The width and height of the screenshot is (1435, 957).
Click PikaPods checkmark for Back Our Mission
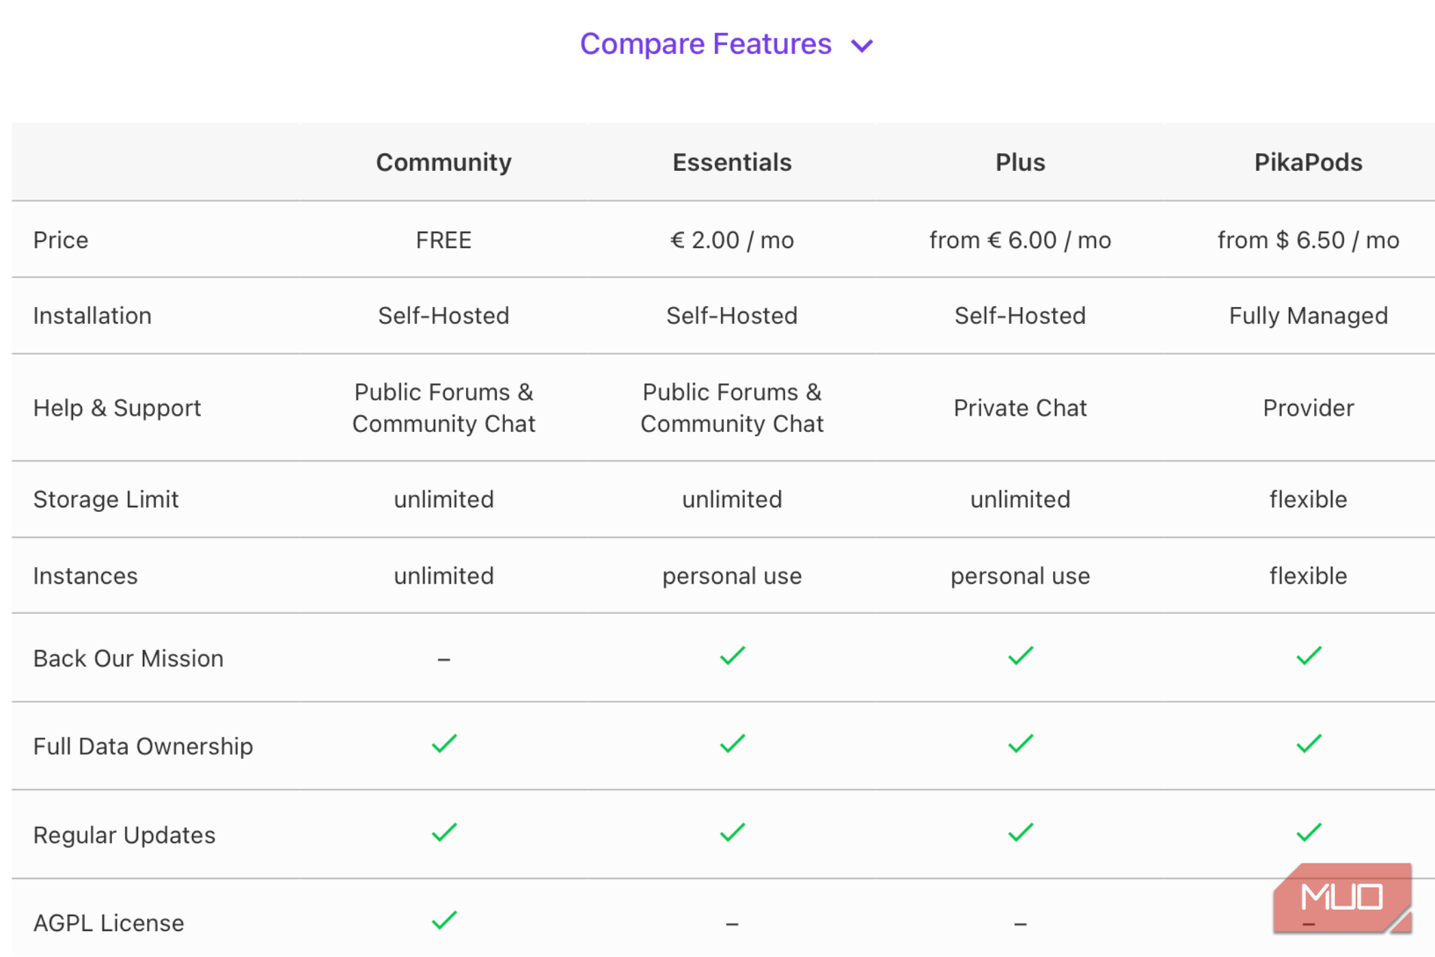tap(1309, 656)
